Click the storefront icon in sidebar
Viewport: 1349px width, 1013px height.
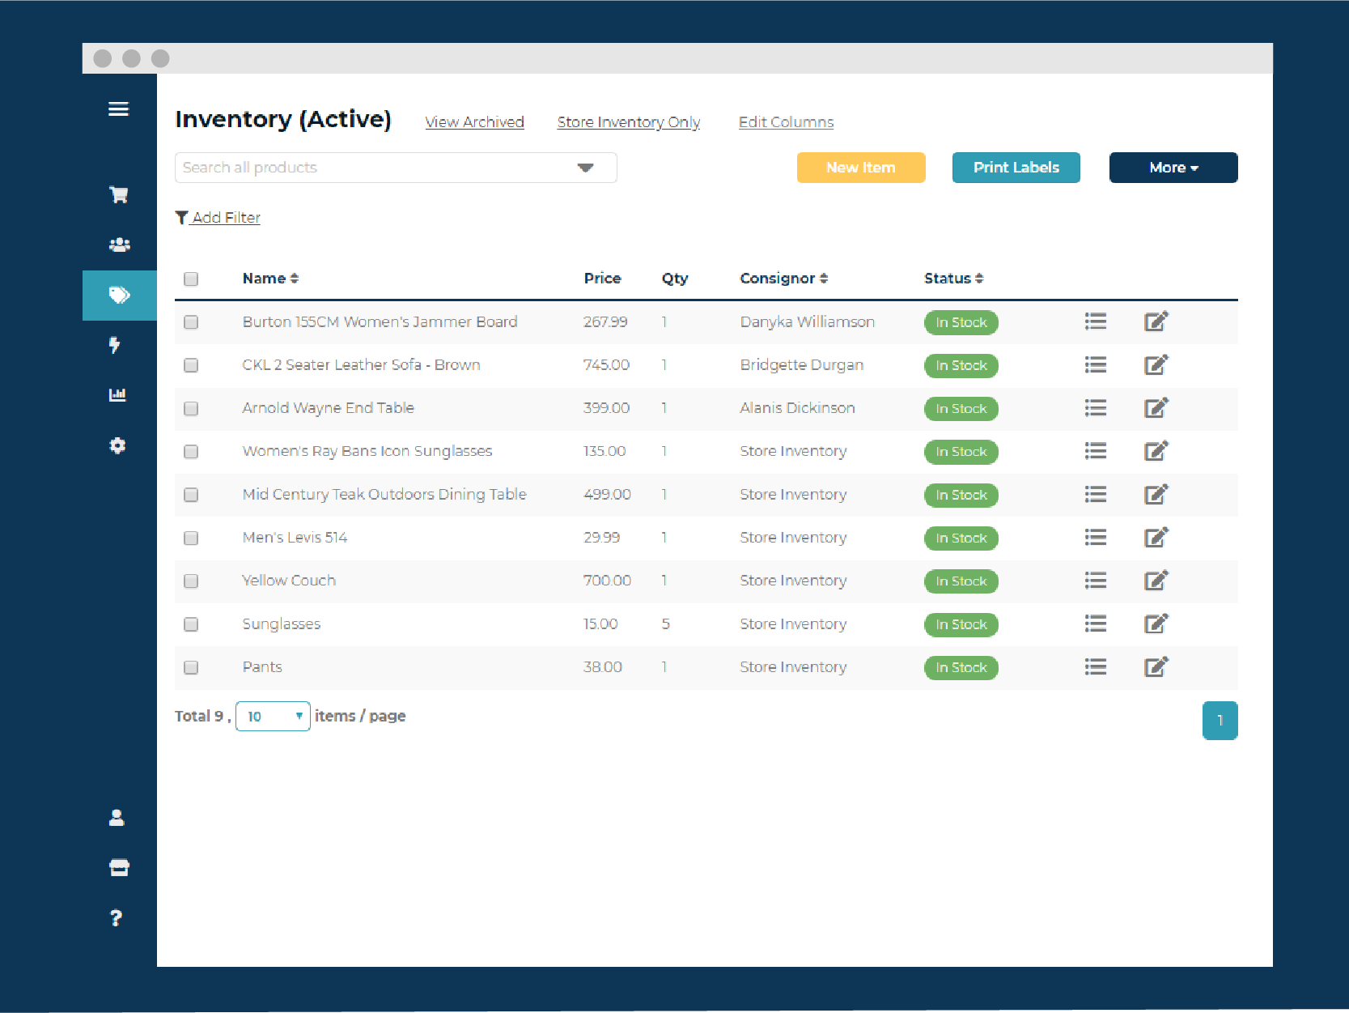(119, 868)
